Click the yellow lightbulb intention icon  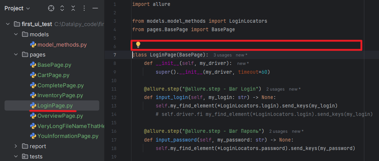[x=138, y=44]
